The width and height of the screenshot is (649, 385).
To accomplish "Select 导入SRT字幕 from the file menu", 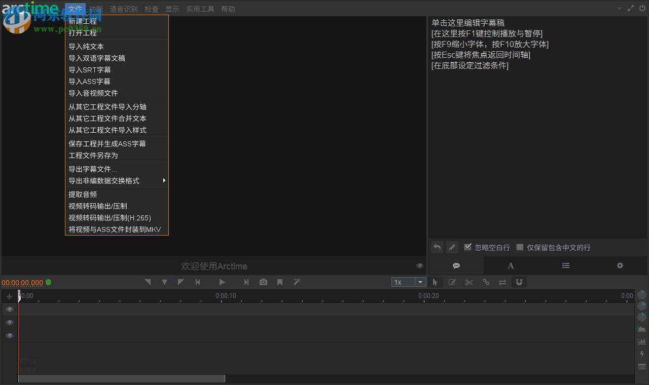I will [x=90, y=70].
